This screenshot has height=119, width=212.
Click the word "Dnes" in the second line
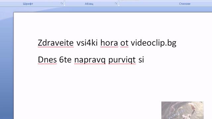[47, 59]
